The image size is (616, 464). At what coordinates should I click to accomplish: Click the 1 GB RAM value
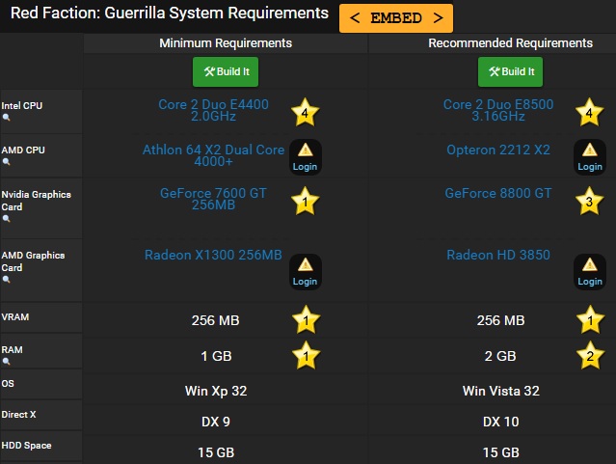tap(216, 356)
